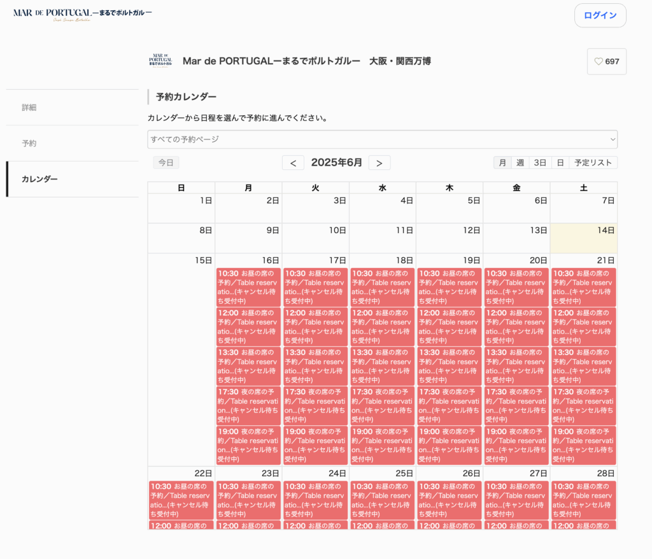This screenshot has height=559, width=652.
Task: Open the 12:00 lunch slot on 18日
Action: (x=383, y=327)
